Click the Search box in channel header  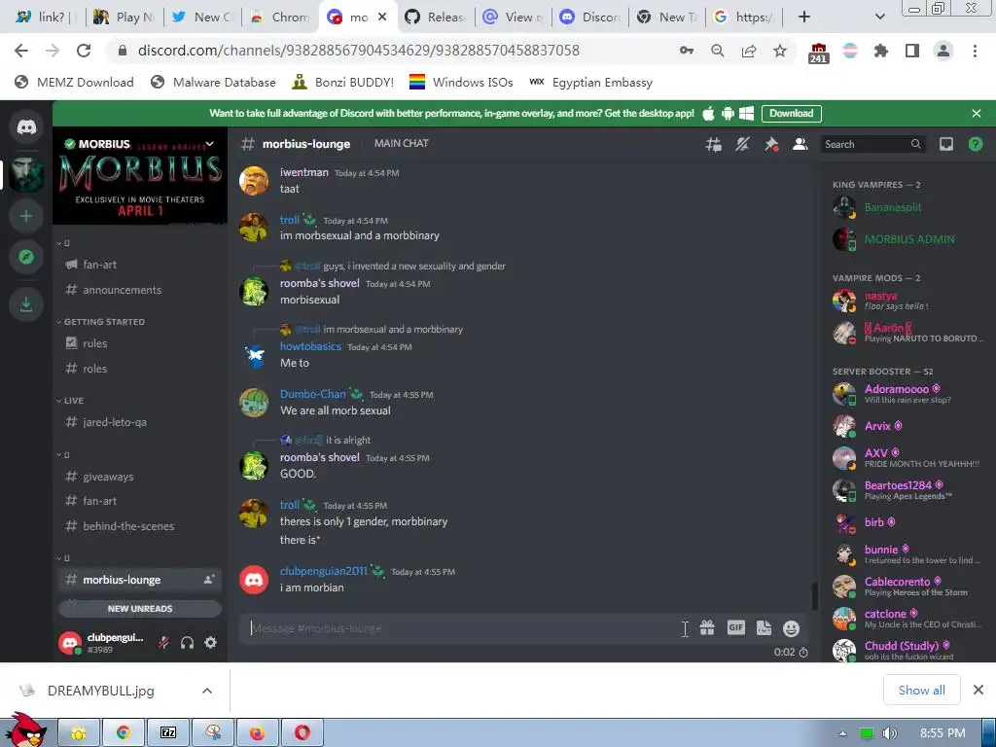coord(872,144)
